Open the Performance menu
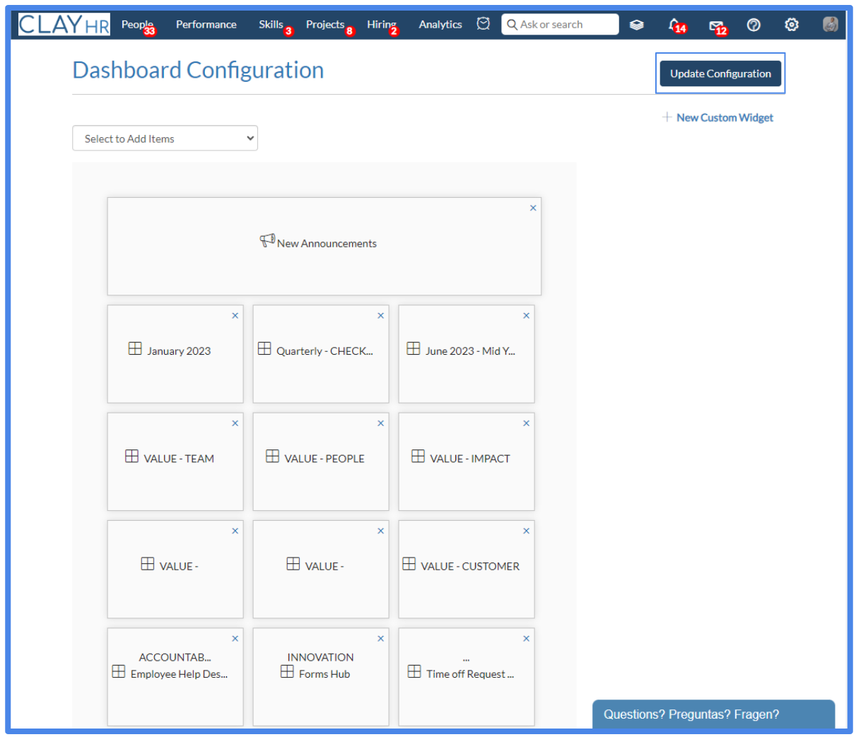 206,24
